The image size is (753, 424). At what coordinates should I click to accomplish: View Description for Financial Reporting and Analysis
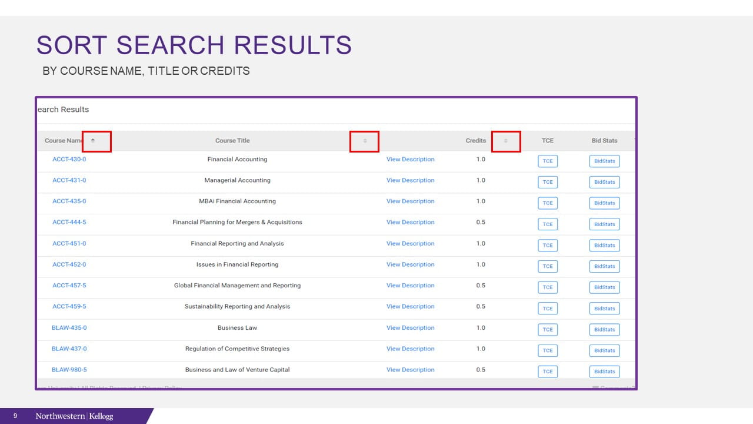pos(410,244)
